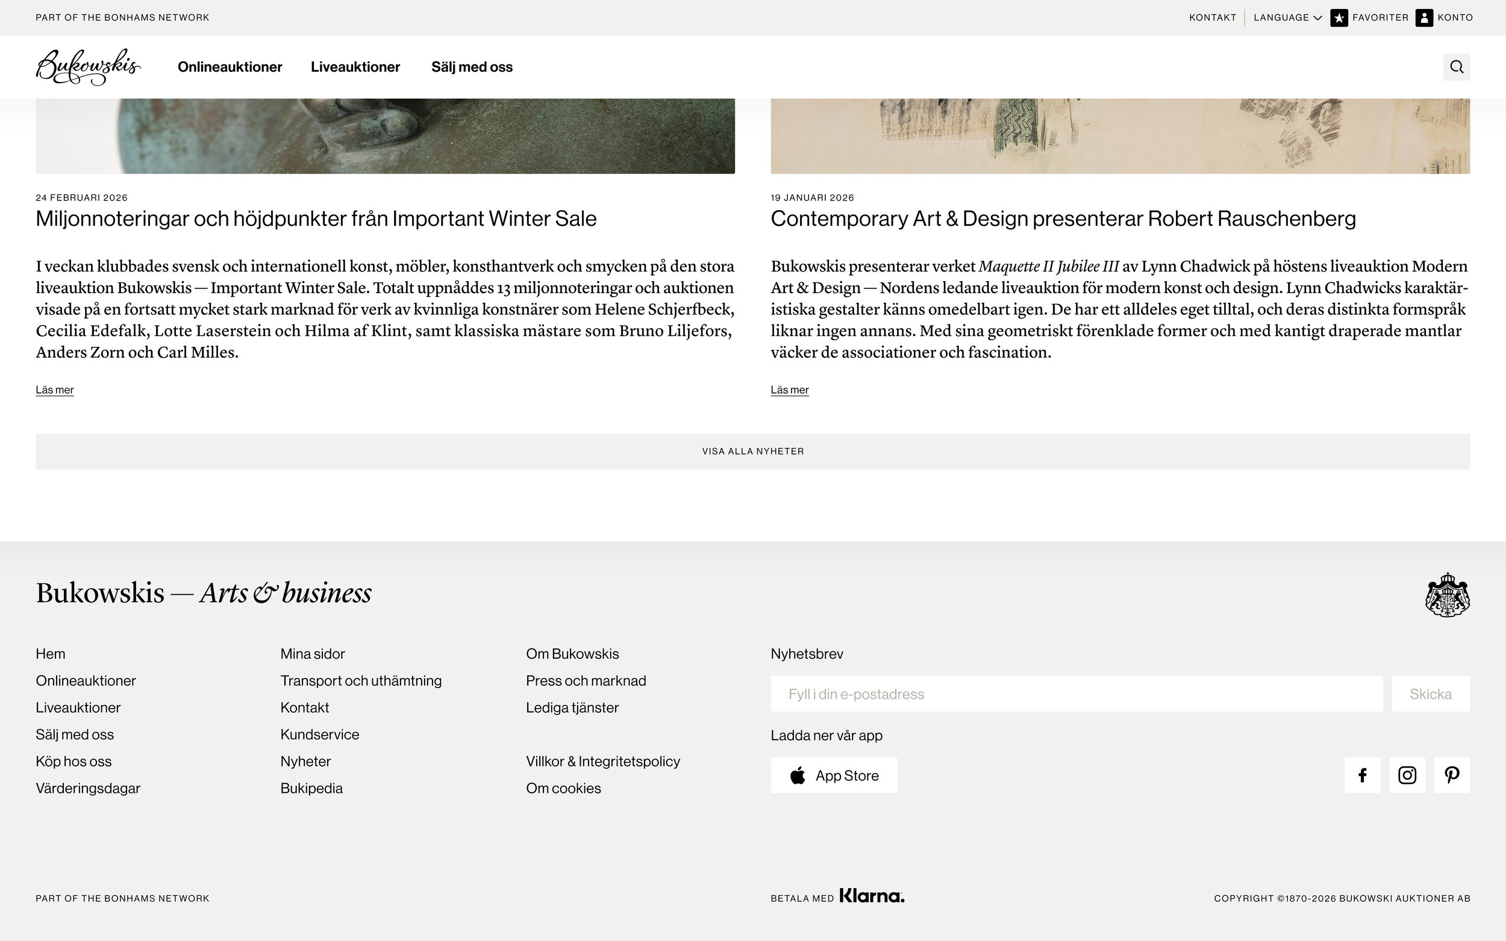
Task: Click Köp hos oss footer link
Action: (73, 760)
